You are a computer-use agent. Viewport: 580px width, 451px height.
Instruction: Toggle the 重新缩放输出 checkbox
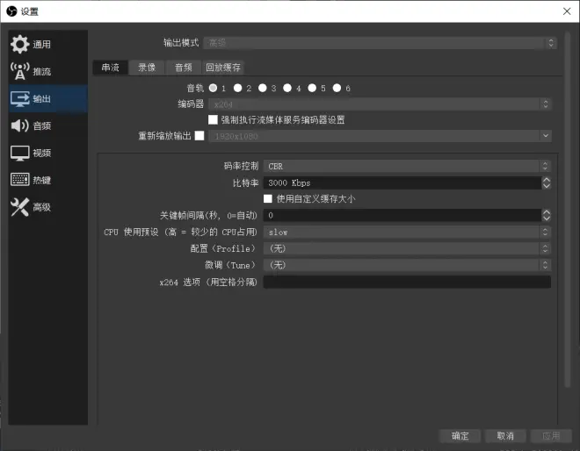tap(199, 136)
